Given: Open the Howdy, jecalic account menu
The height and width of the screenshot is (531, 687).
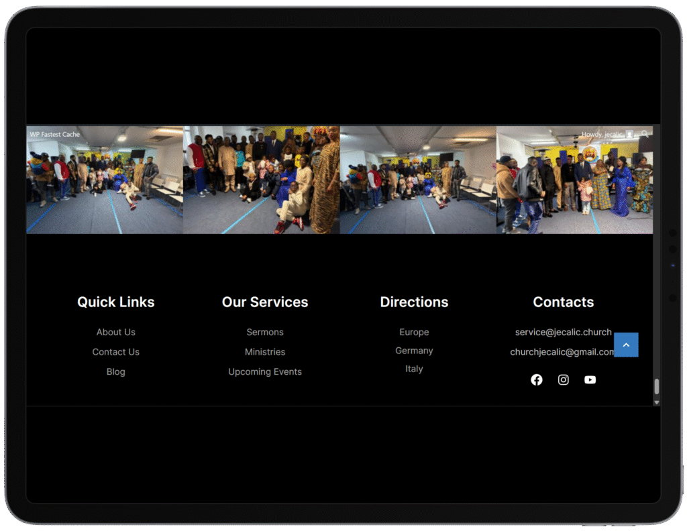Looking at the screenshot, I should pyautogui.click(x=602, y=134).
